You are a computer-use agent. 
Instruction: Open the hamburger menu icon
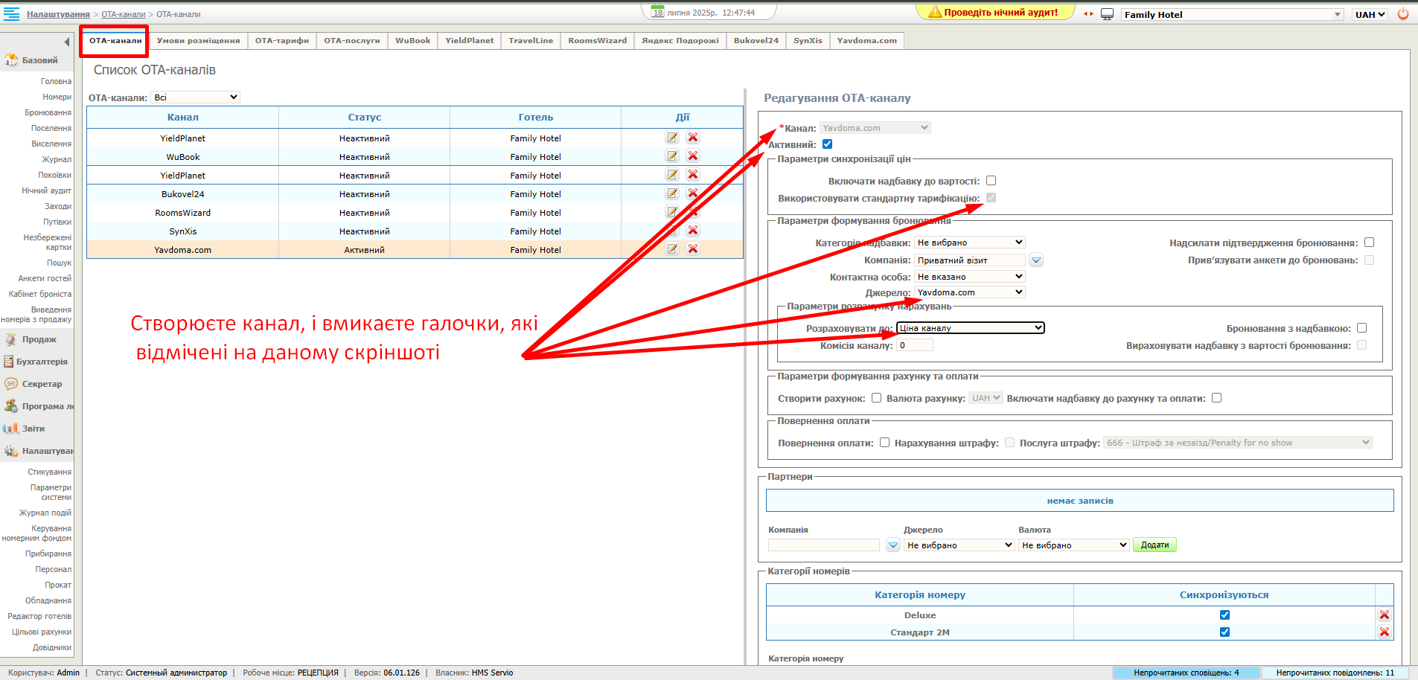12,14
